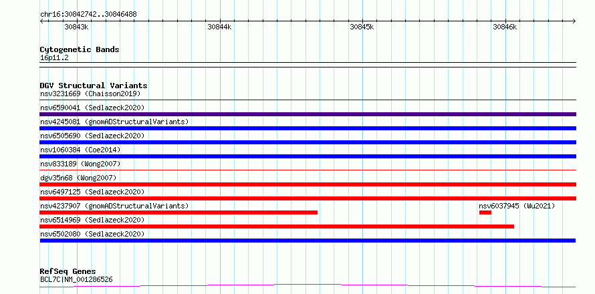
Task: Click the nsv1060384 blue variant bar
Action: tap(308, 156)
